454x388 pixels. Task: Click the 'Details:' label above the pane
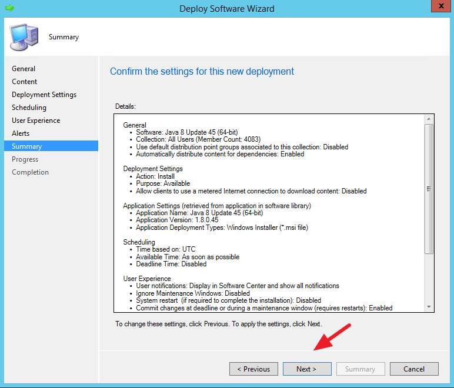coord(125,106)
